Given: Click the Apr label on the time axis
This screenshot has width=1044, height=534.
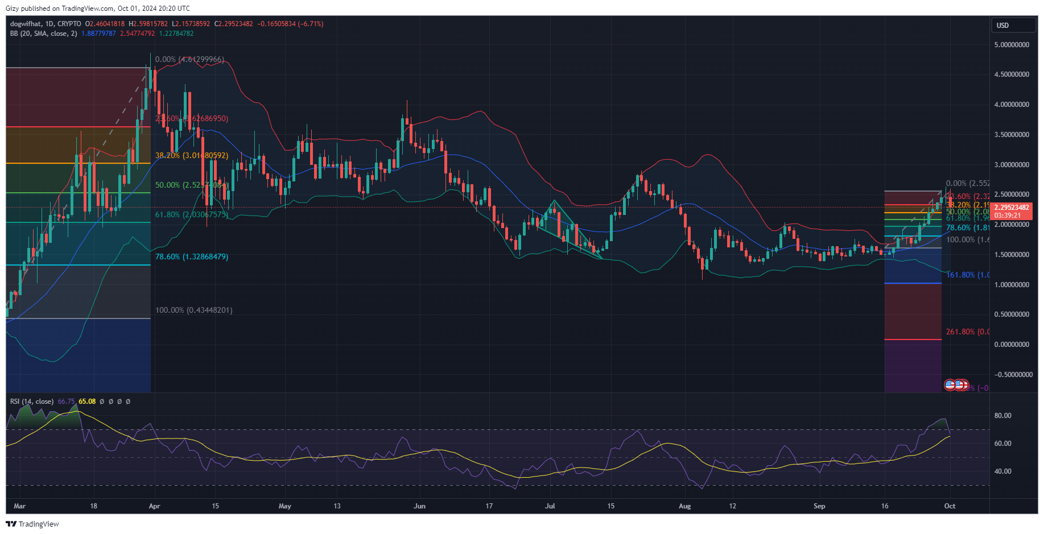Looking at the screenshot, I should 154,506.
